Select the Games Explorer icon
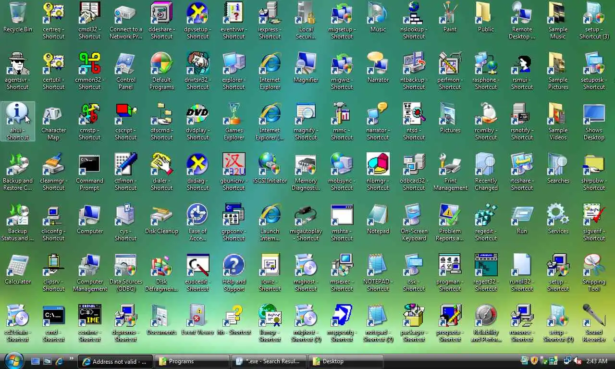Screen dimensions: 615x369 coord(234,122)
